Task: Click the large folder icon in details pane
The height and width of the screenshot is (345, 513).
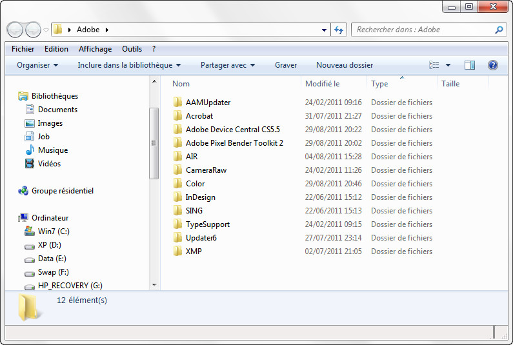Action: point(30,307)
